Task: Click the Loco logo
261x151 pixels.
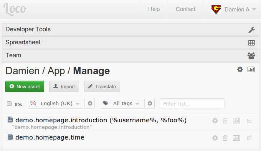Action: [15, 10]
